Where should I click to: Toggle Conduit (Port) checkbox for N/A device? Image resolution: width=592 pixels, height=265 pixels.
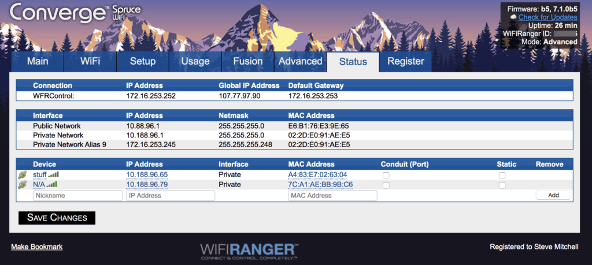tap(386, 185)
